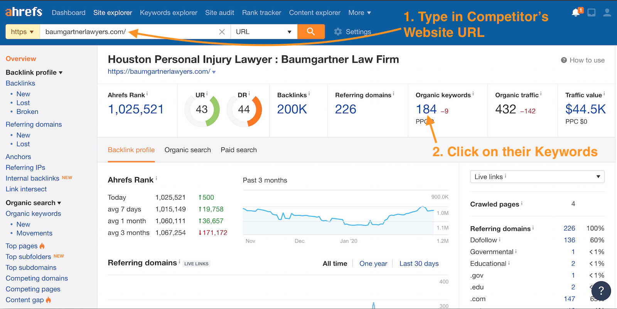Click the 147 .com domains count
The width and height of the screenshot is (617, 309).
pyautogui.click(x=569, y=299)
